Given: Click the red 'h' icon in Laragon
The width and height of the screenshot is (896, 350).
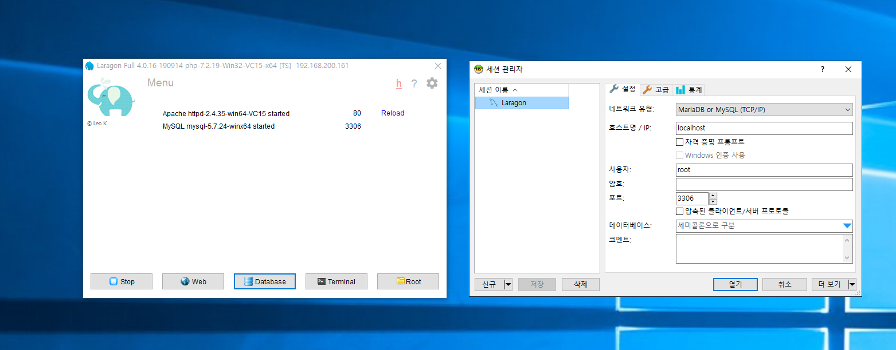Looking at the screenshot, I should 398,83.
